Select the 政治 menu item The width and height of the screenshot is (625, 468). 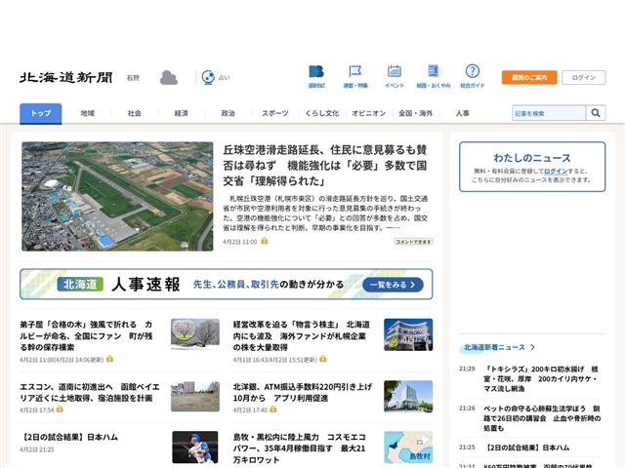coord(228,113)
